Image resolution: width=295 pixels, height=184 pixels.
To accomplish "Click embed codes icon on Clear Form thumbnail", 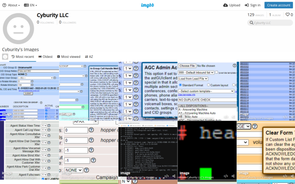I will click(285, 176).
